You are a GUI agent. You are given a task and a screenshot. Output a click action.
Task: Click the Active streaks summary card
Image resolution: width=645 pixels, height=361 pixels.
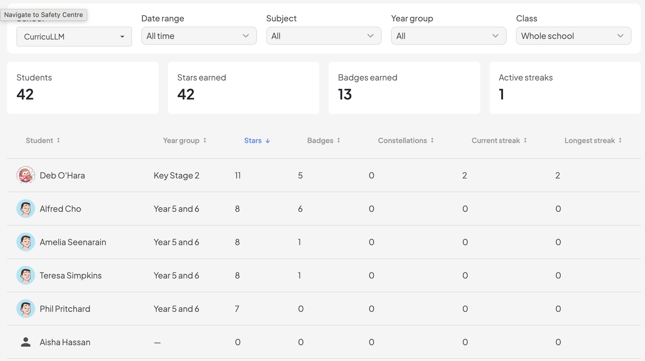[565, 88]
